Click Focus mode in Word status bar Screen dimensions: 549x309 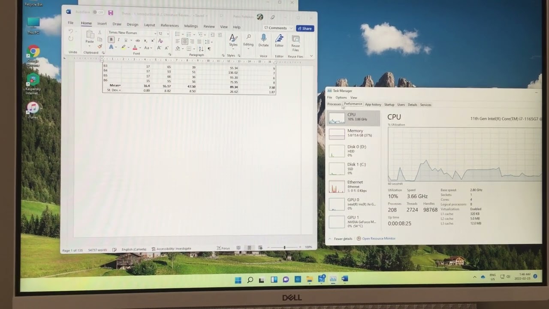pyautogui.click(x=223, y=248)
